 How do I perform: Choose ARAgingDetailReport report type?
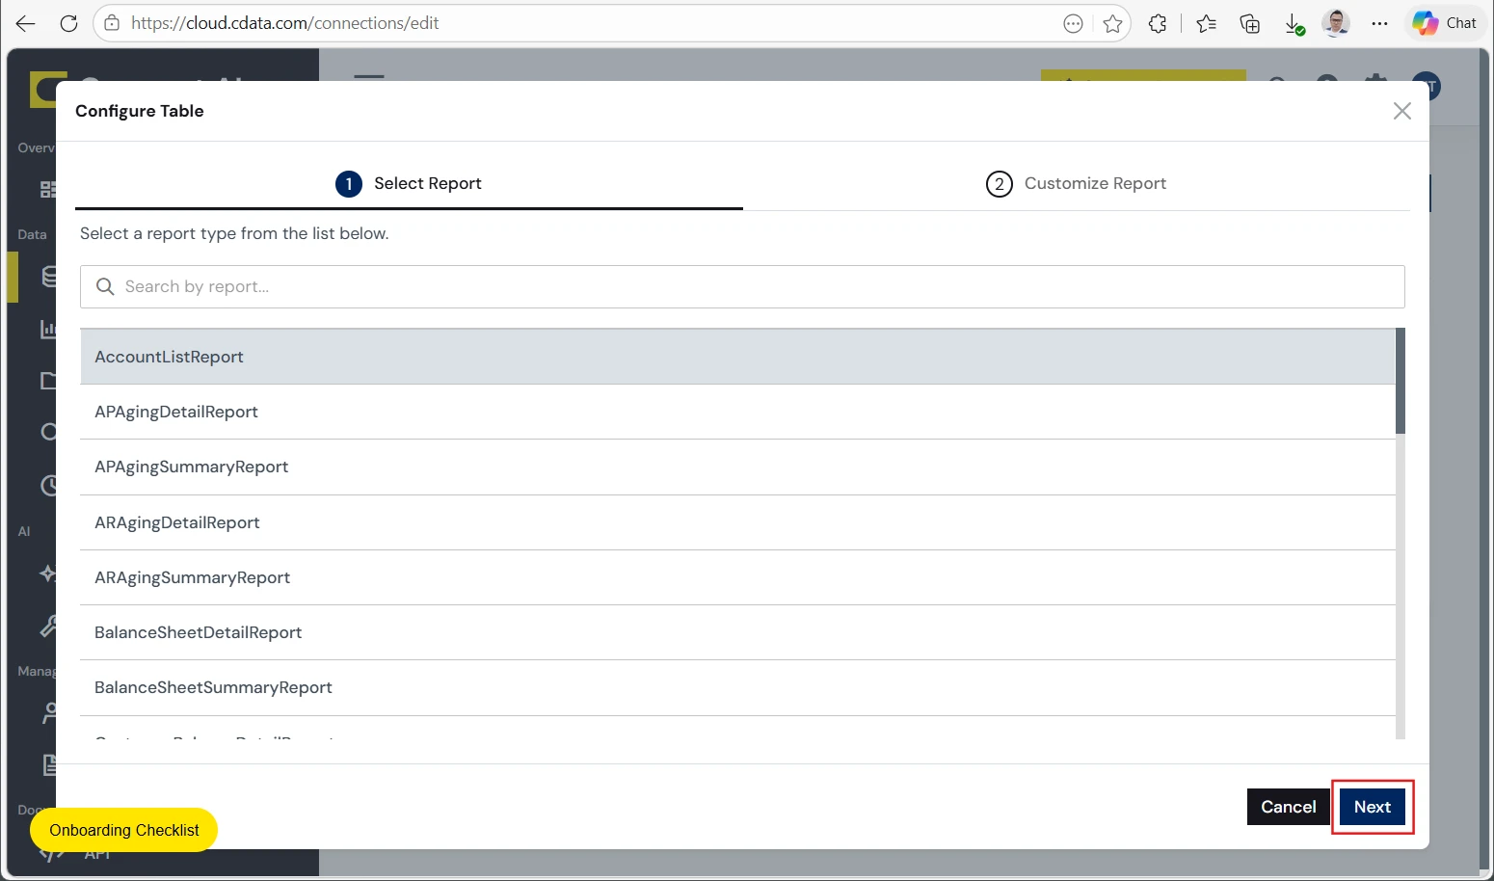[x=737, y=522]
